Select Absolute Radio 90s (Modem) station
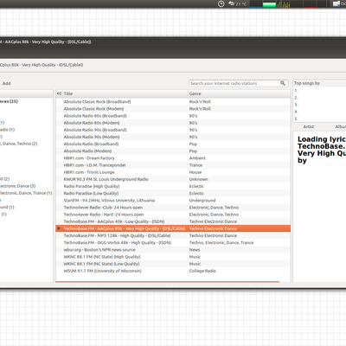346x346 pixels. point(173,137)
